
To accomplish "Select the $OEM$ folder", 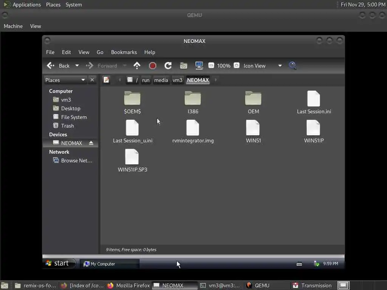I will [x=132, y=102].
